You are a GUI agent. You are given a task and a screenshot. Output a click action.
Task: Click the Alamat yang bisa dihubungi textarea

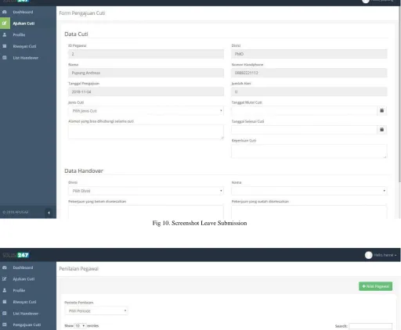point(146,132)
